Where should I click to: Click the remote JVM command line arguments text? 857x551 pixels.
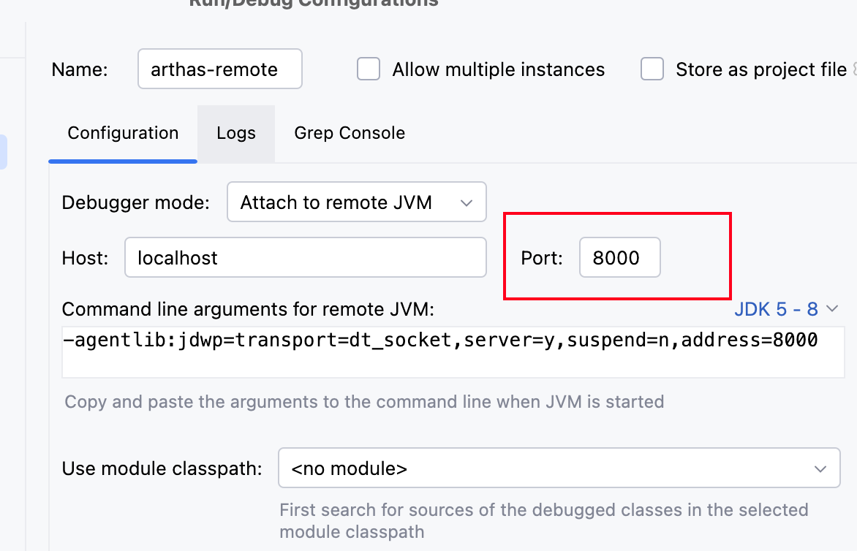coord(440,341)
